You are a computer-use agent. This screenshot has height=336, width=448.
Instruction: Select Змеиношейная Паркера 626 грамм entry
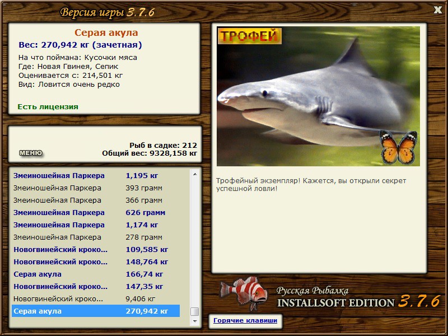(x=96, y=213)
